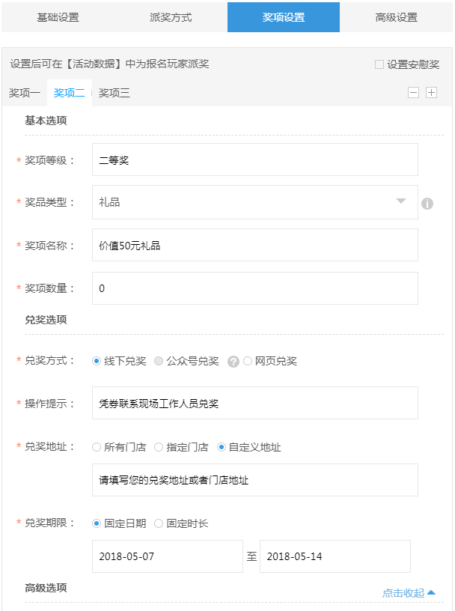This screenshot has height=611, width=455.
Task: Select 所有门店 for redemption address
Action: [97, 447]
